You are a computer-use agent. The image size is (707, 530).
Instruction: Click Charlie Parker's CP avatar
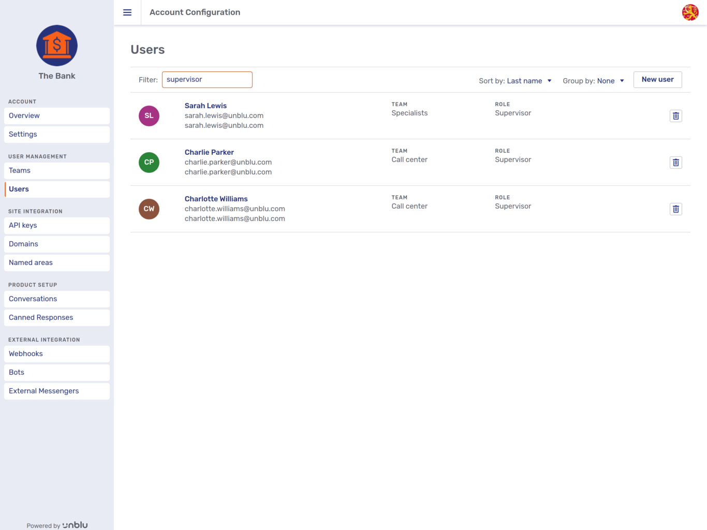[x=149, y=162]
